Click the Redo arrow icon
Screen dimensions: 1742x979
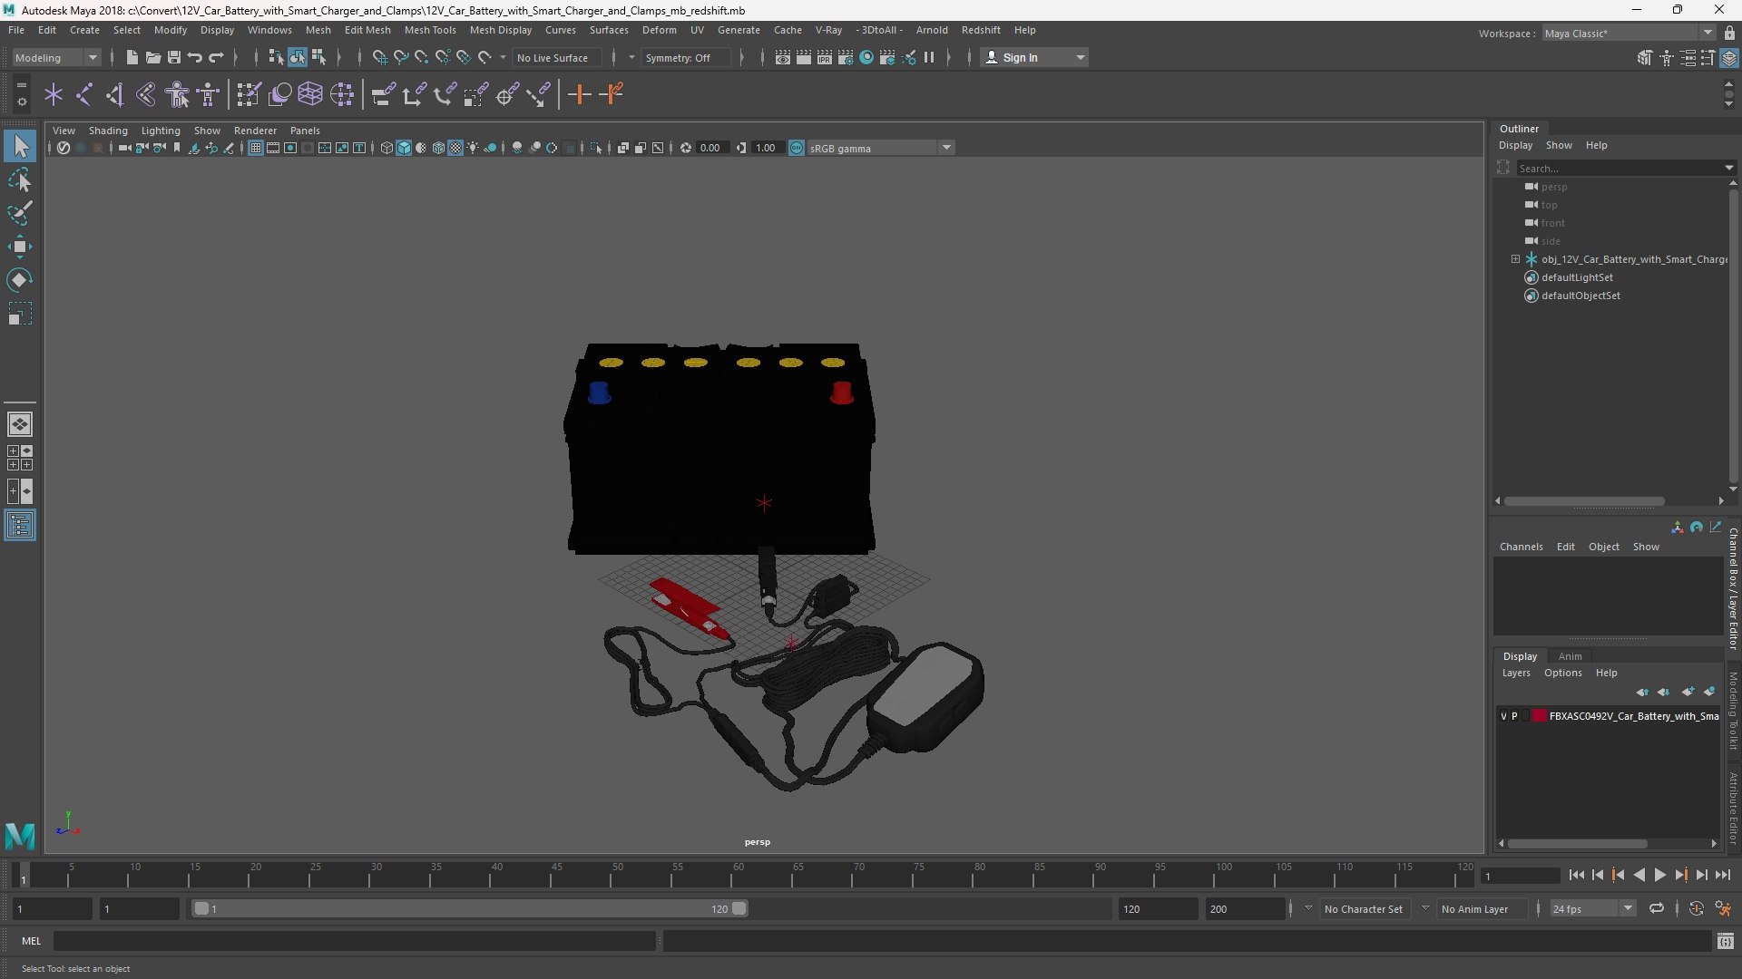tap(216, 57)
